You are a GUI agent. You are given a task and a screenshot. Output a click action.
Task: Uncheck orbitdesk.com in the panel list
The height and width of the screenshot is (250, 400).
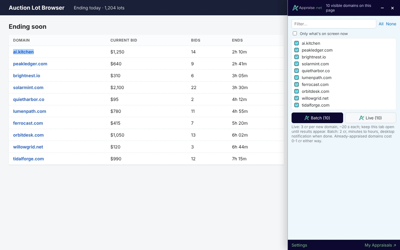tap(297, 91)
